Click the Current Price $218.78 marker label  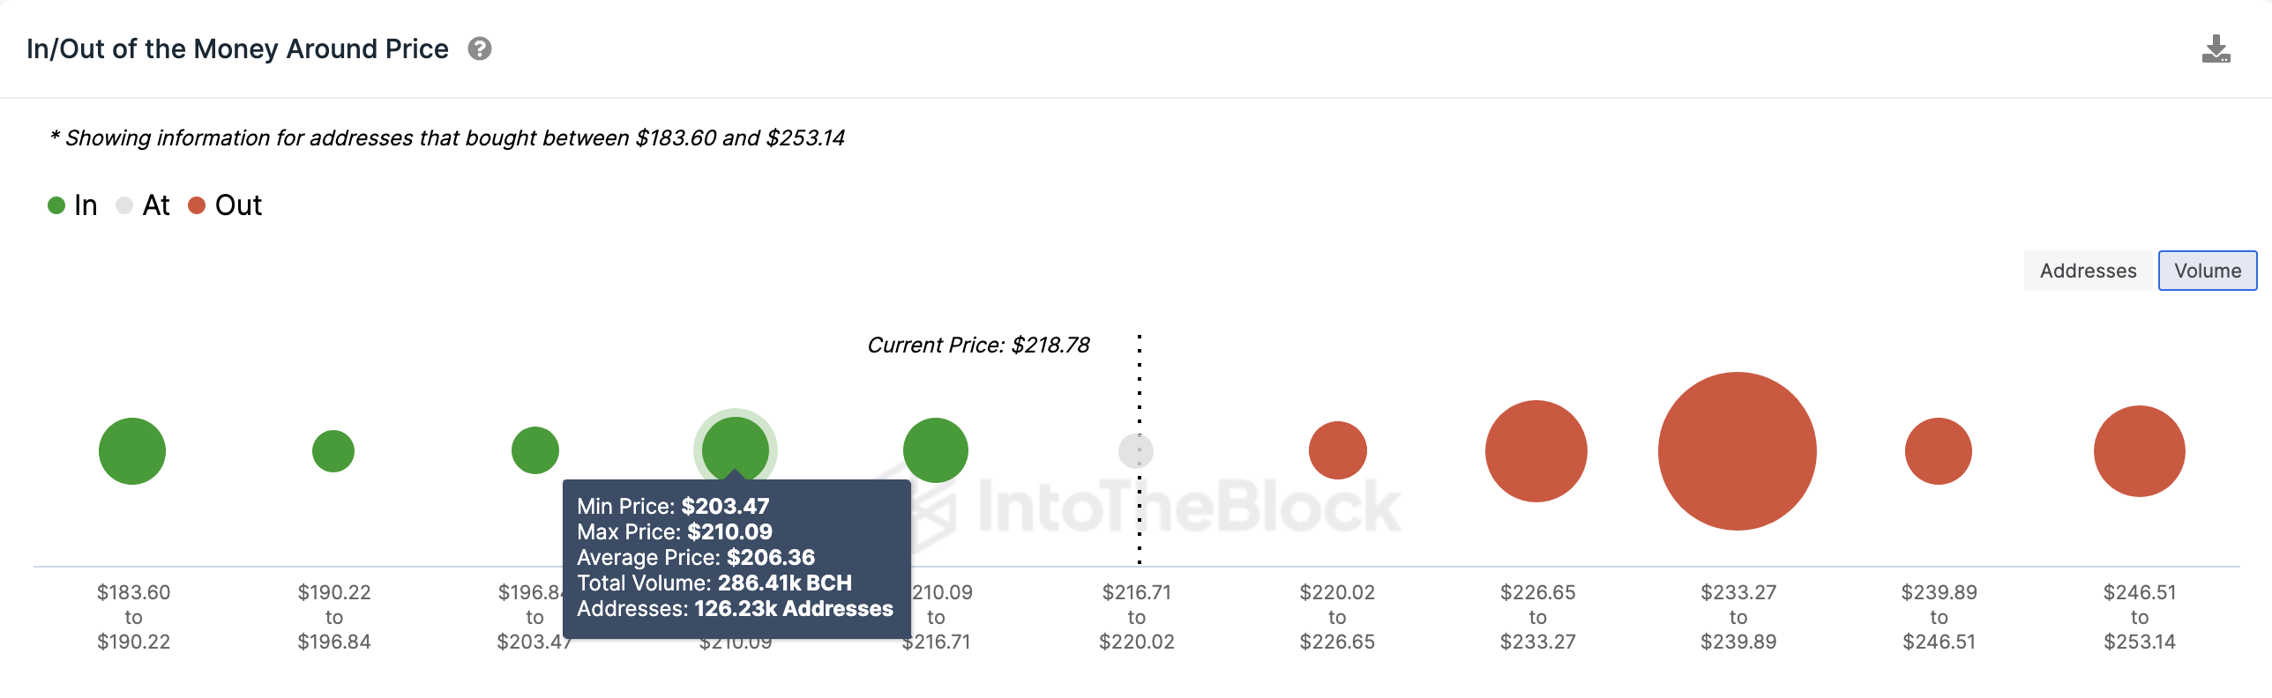click(x=978, y=345)
